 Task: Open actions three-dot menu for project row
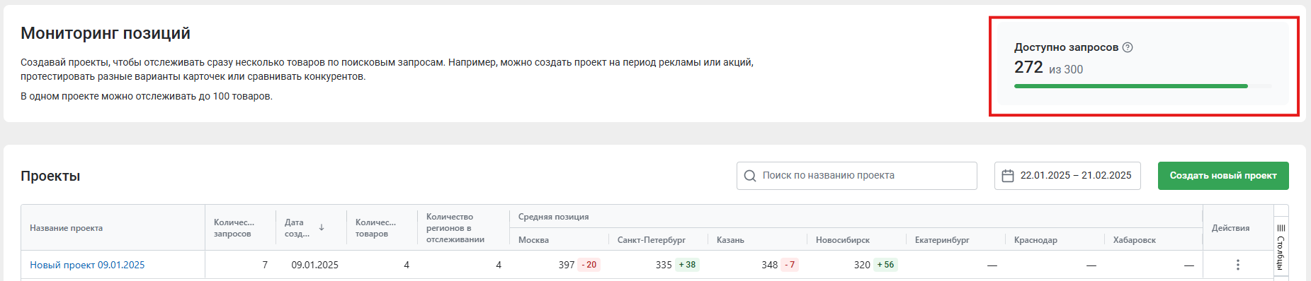(1237, 265)
